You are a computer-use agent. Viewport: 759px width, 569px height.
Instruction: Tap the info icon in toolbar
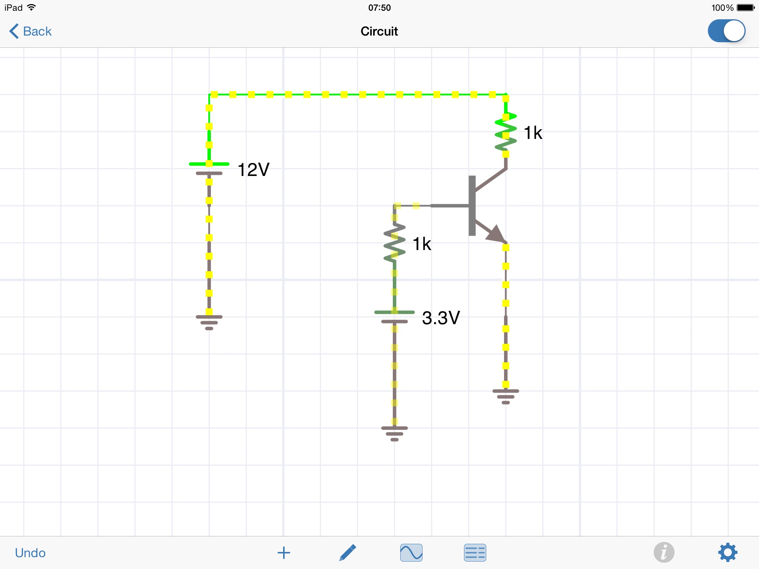click(664, 553)
